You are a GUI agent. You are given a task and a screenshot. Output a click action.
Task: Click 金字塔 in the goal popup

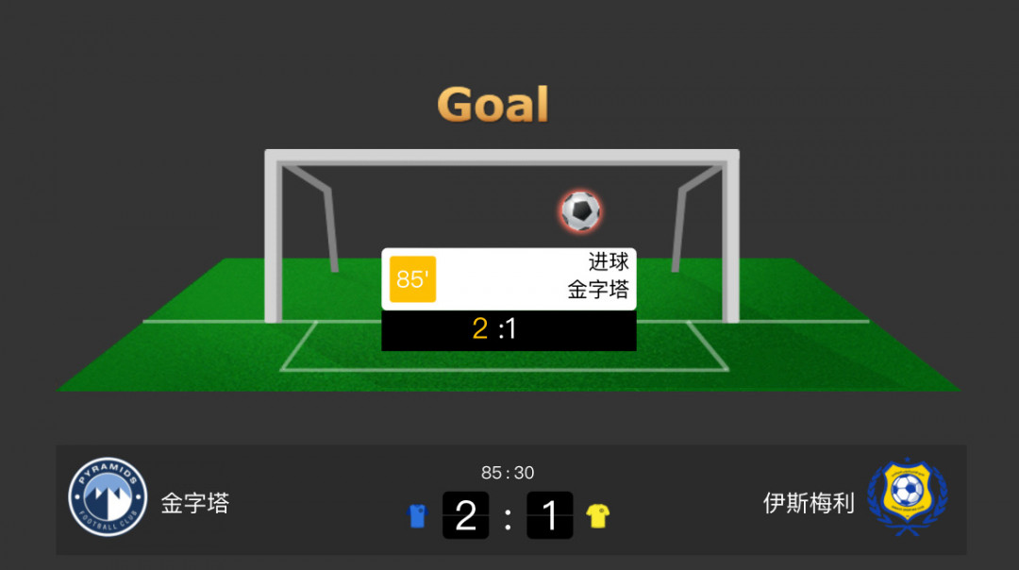click(598, 289)
